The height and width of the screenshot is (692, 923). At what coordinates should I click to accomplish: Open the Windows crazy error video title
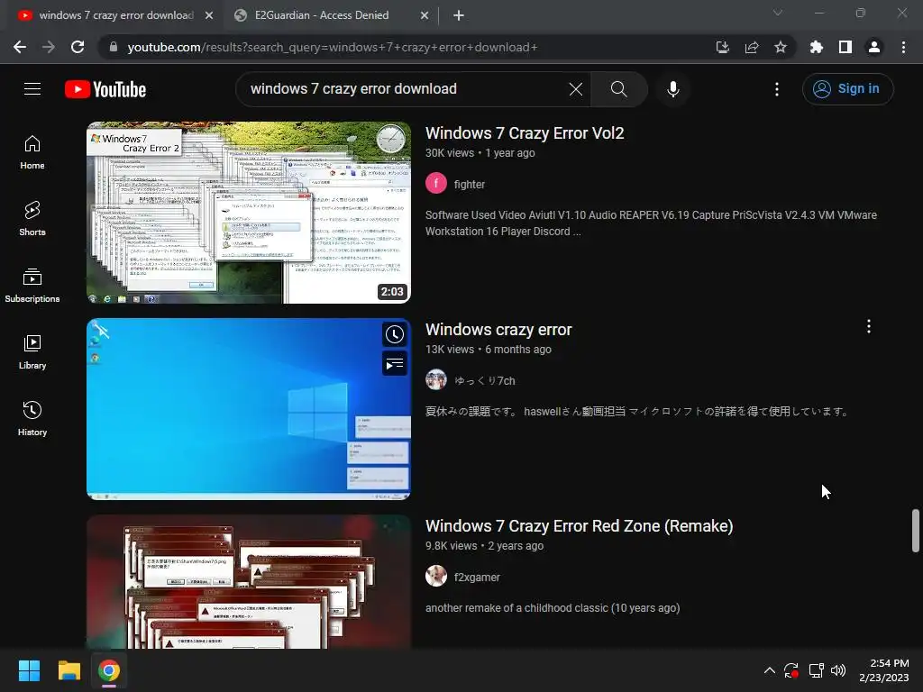[x=498, y=330]
